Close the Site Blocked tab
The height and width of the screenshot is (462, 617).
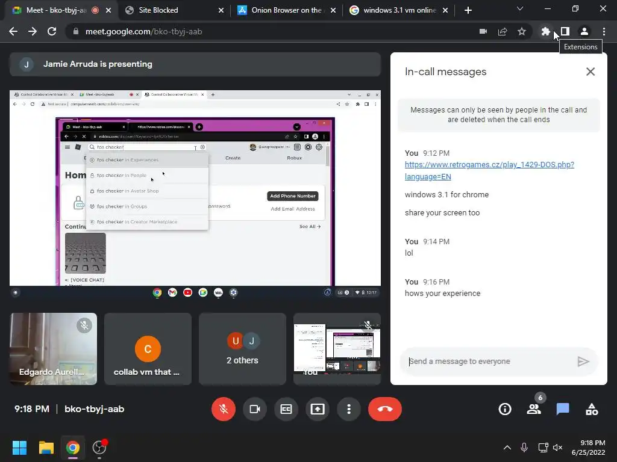[x=221, y=10]
